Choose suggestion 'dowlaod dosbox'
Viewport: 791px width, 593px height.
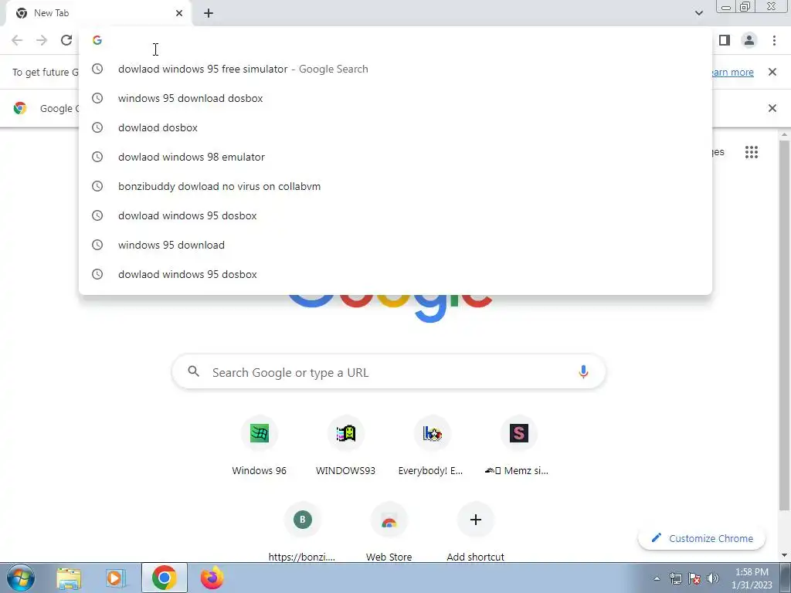coord(395,127)
